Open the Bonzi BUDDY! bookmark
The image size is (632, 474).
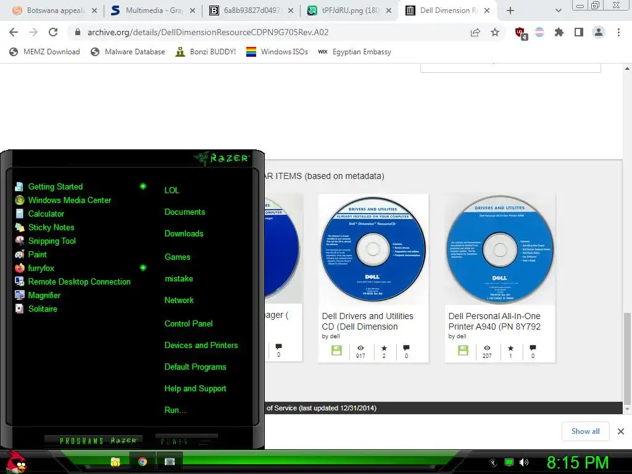(206, 52)
